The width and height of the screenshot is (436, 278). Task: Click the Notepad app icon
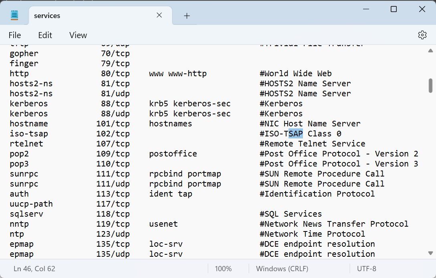(x=14, y=15)
